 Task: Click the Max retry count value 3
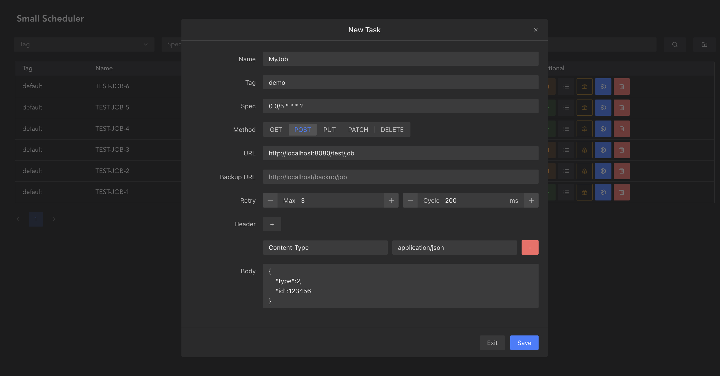303,200
